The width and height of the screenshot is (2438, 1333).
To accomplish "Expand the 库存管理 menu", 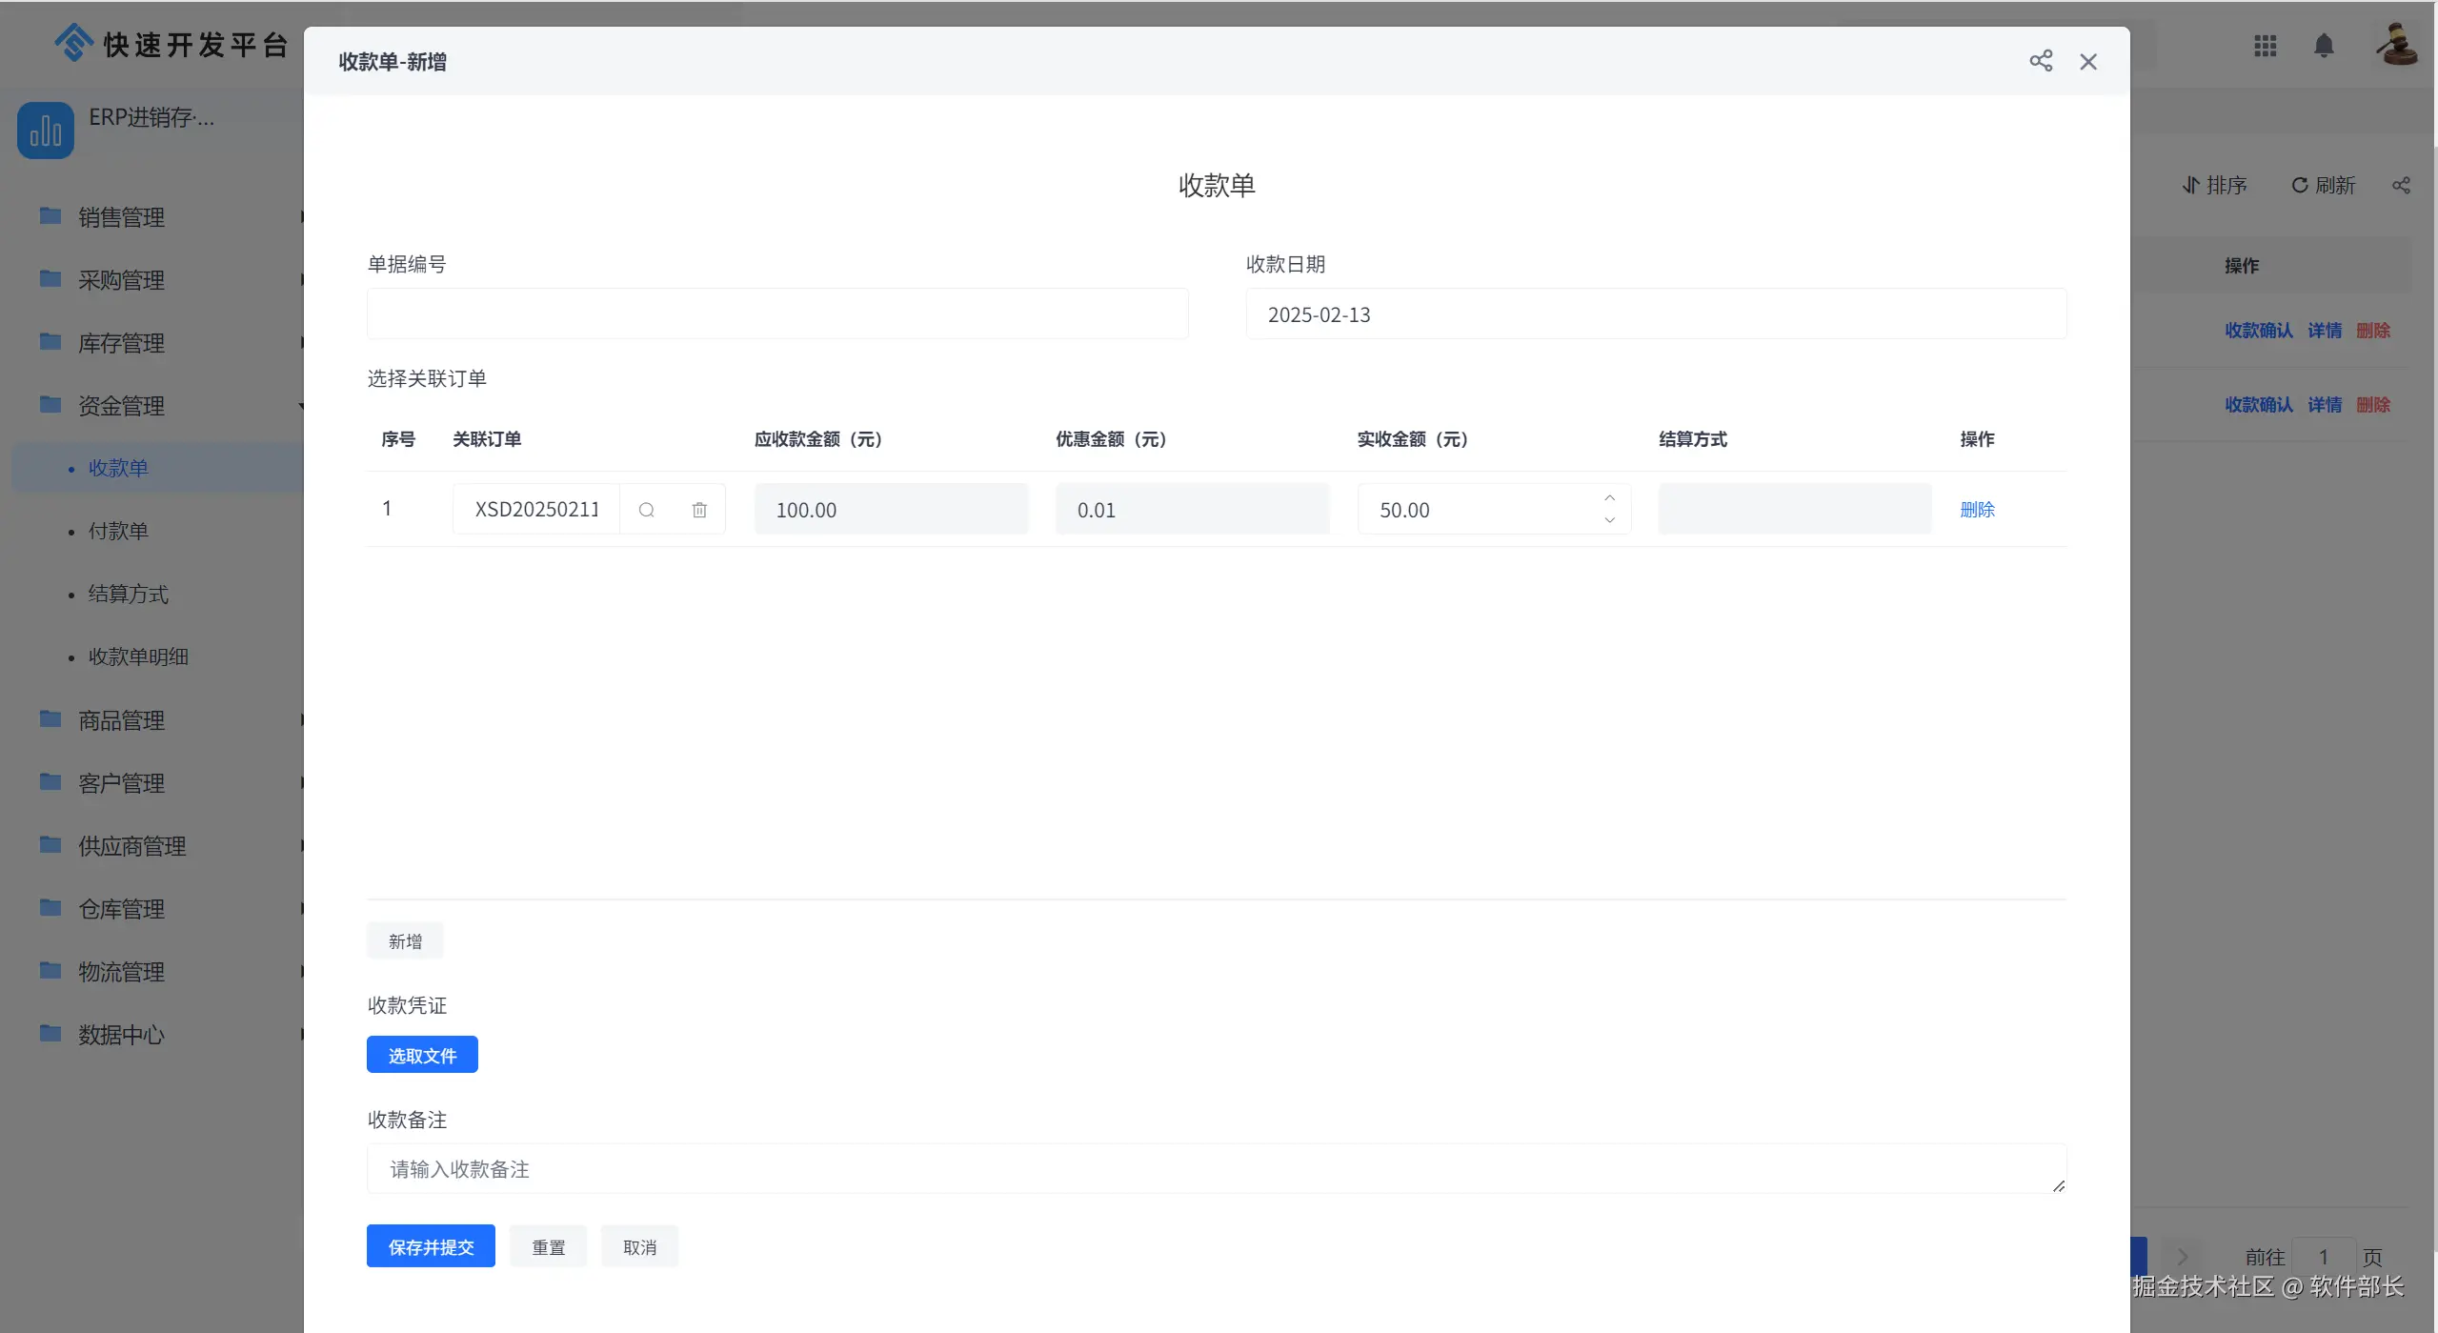I will pyautogui.click(x=121, y=343).
